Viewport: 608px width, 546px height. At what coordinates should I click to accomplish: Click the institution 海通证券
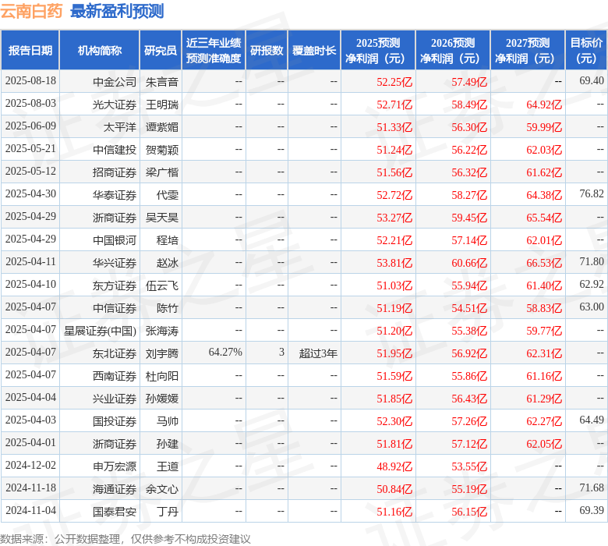pyautogui.click(x=115, y=488)
